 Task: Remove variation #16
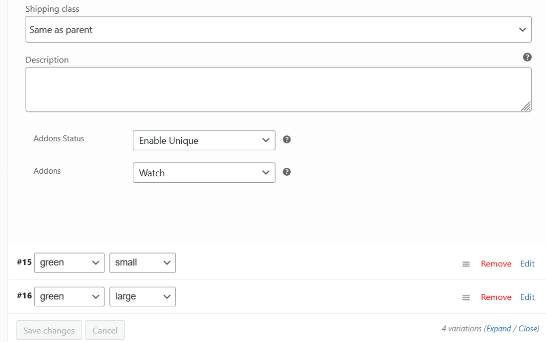tap(496, 297)
